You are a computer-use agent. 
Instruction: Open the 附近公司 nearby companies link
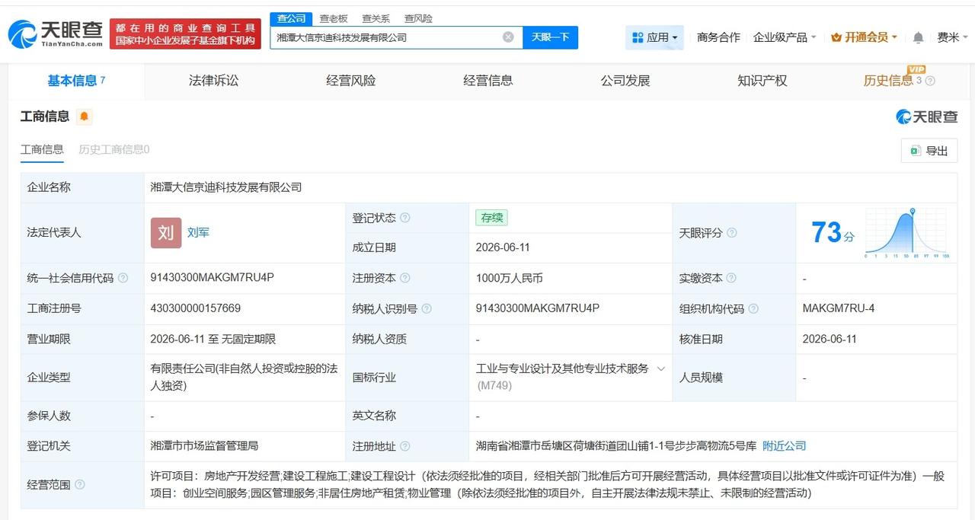(x=784, y=445)
